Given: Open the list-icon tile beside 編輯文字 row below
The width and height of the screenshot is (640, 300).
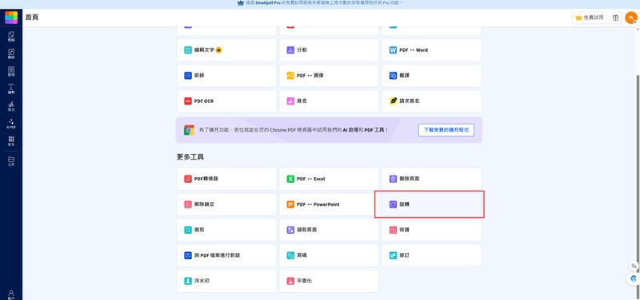Looking at the screenshot, I should [x=226, y=75].
